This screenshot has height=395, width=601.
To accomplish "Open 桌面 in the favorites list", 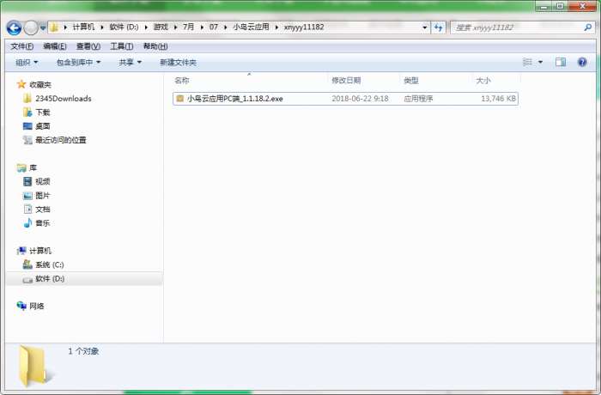I will (43, 126).
